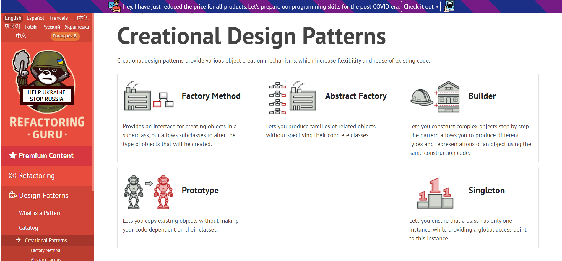Click the Creational Design Patterns page title

pyautogui.click(x=251, y=36)
